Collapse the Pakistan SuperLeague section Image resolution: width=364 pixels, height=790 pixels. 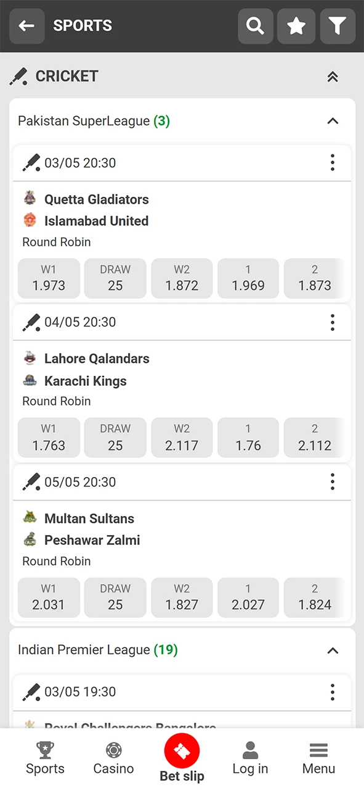pyautogui.click(x=333, y=121)
